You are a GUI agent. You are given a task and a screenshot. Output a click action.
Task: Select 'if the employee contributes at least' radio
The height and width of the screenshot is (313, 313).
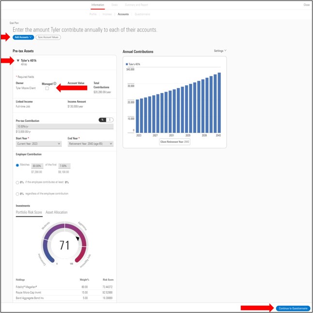17,182
